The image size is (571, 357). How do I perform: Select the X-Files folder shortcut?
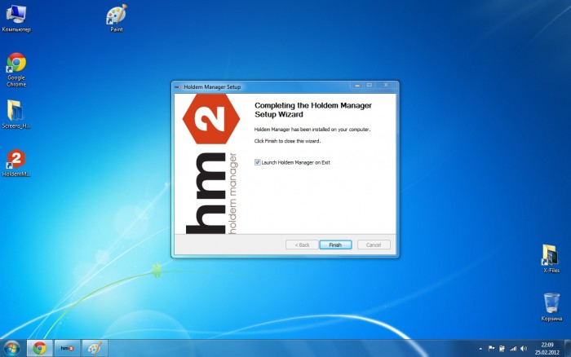coord(551,258)
